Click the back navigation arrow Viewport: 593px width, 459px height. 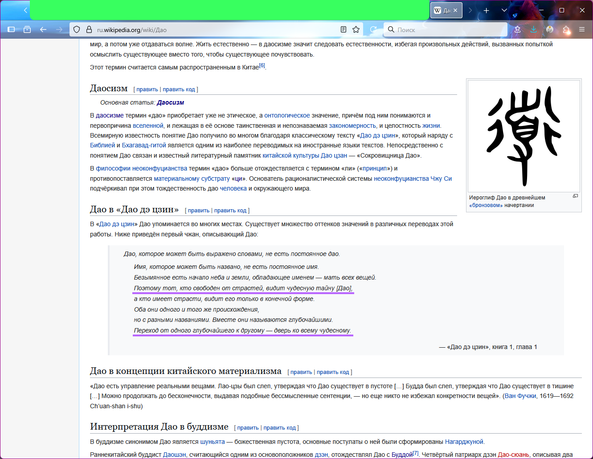(x=43, y=29)
